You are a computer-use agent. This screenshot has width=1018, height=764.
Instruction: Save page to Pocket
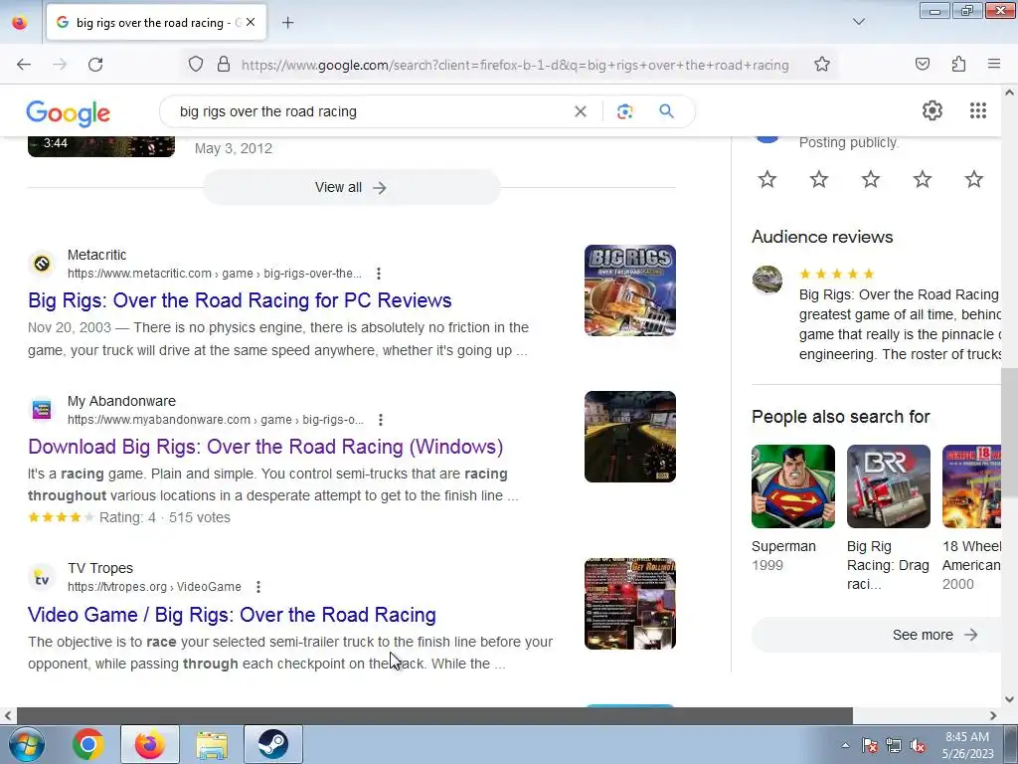click(x=923, y=65)
